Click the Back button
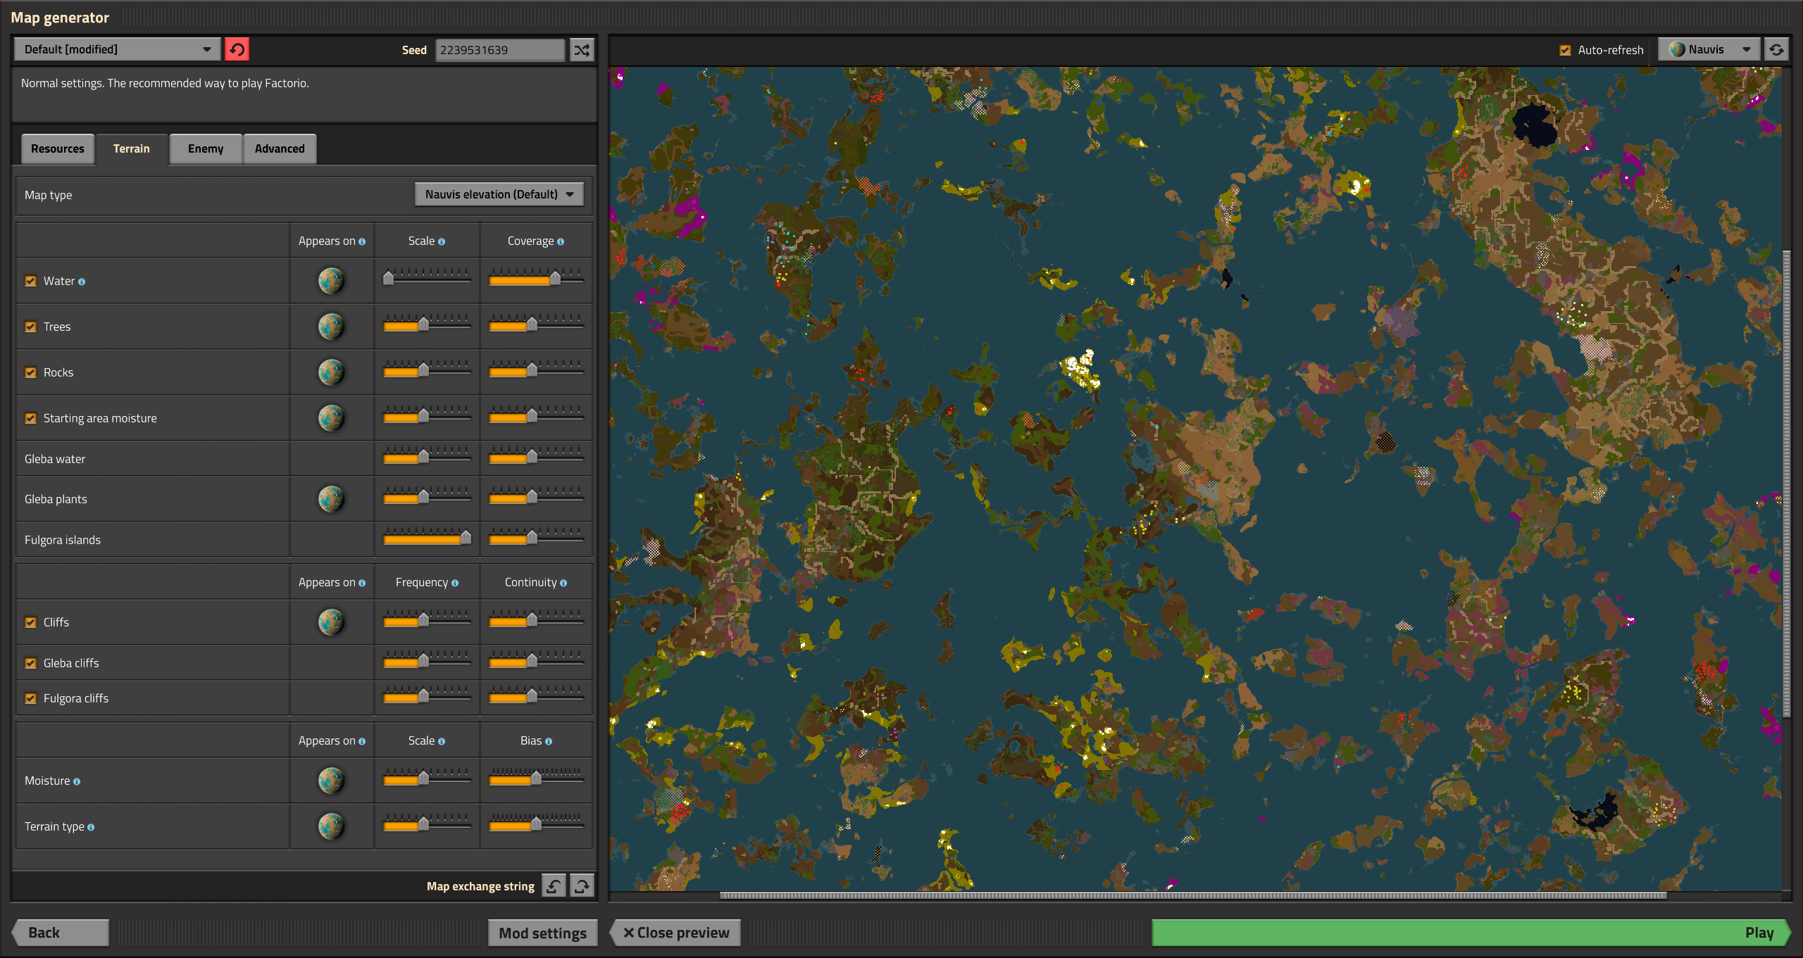 (61, 932)
